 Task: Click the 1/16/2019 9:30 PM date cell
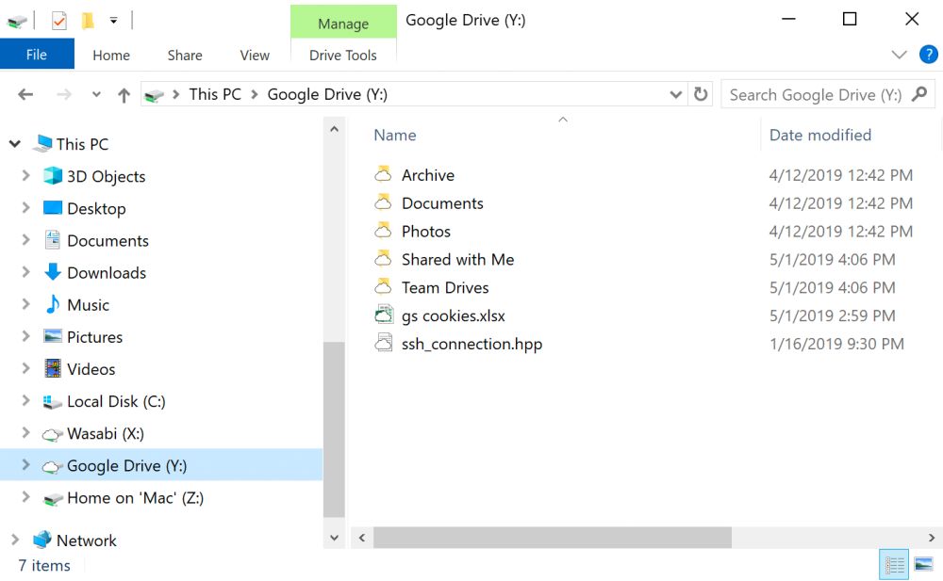(836, 345)
